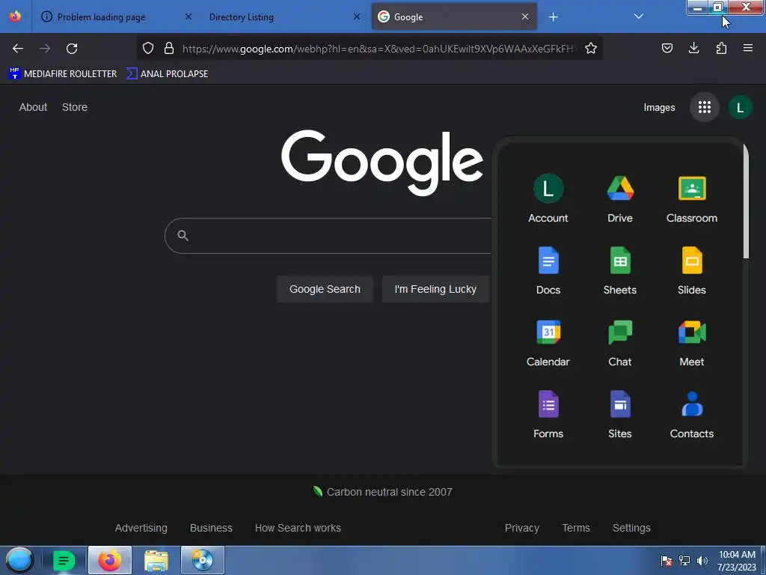Click the apps panel scrollbar thumb
This screenshot has height=575, width=766.
point(746,201)
